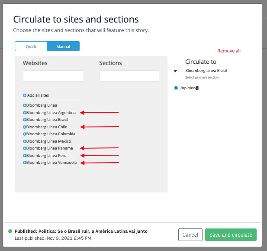Screen dimensions: 267x251
Task: Add Bloomberg Línea Brasil via plus icon
Action: 25,120
